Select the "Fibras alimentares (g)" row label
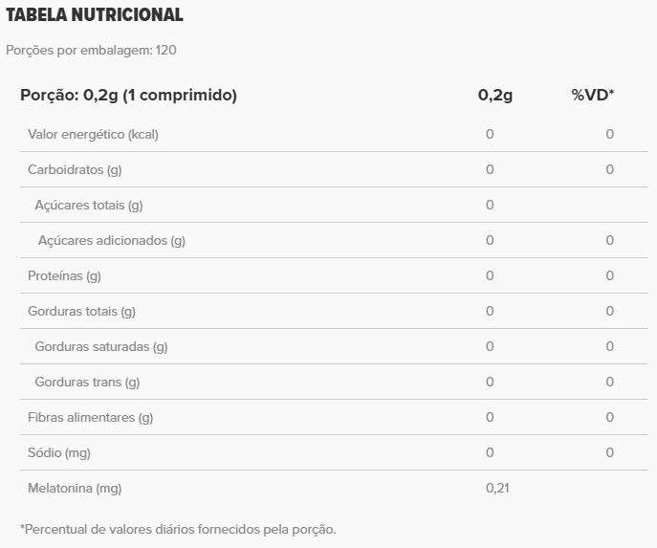The height and width of the screenshot is (548, 657). coord(90,417)
